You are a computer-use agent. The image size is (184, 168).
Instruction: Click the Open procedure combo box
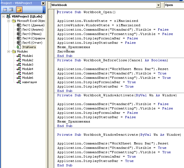(174, 5)
